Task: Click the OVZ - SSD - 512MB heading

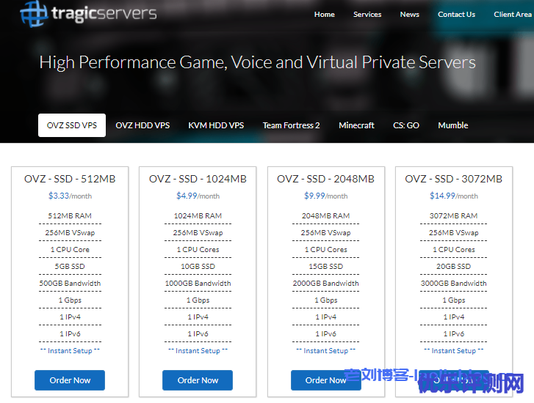Action: tap(70, 179)
